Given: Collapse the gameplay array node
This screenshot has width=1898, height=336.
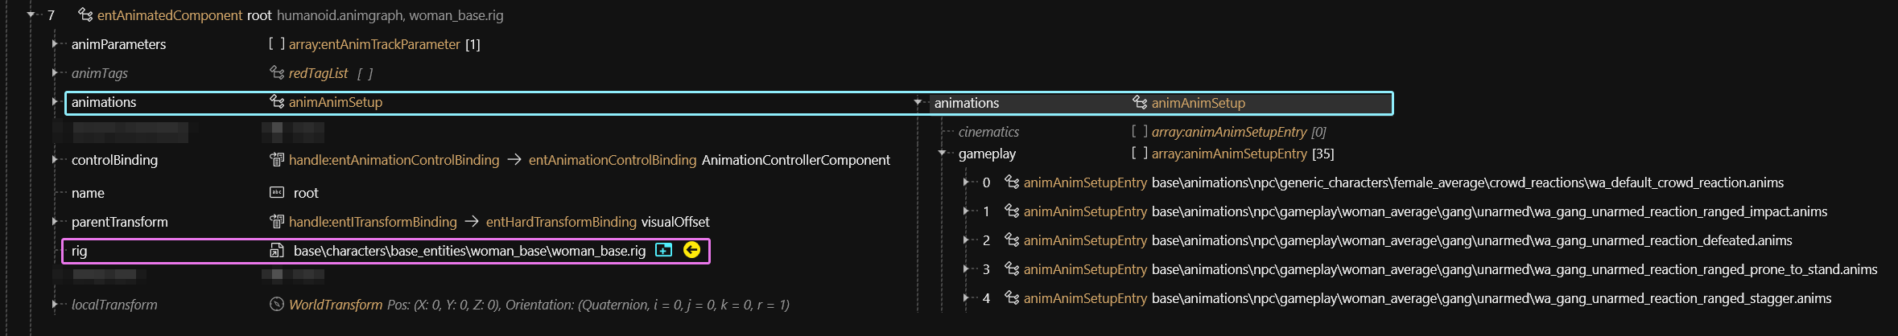Looking at the screenshot, I should 942,154.
